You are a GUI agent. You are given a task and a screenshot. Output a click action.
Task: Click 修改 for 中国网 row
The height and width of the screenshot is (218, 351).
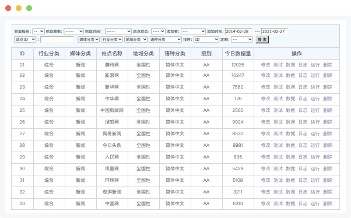click(x=265, y=203)
